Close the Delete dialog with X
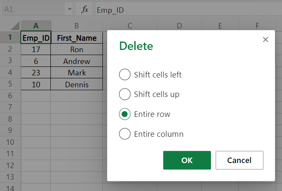Image resolution: width=282 pixels, height=191 pixels. tap(265, 40)
